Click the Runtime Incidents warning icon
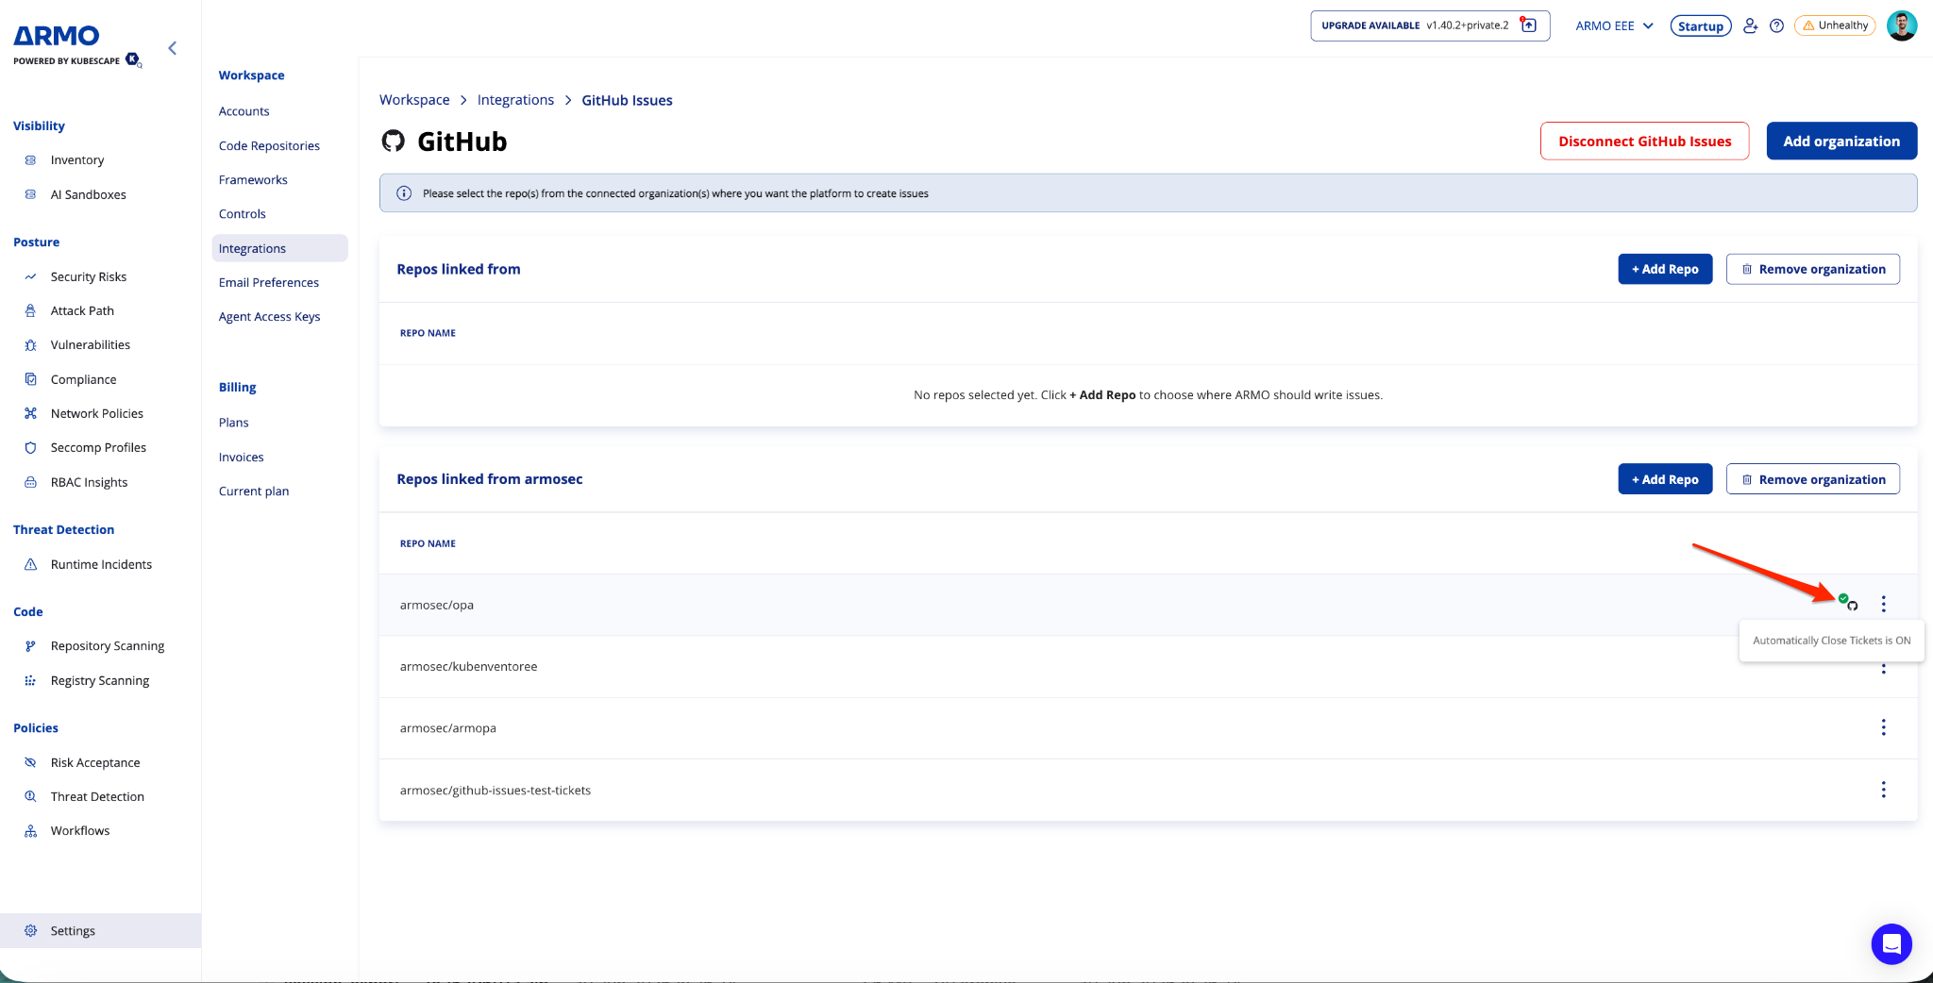This screenshot has width=1933, height=983. (30, 564)
